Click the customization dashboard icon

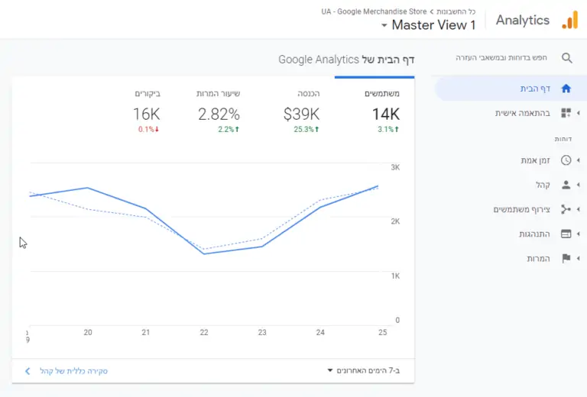click(x=566, y=113)
